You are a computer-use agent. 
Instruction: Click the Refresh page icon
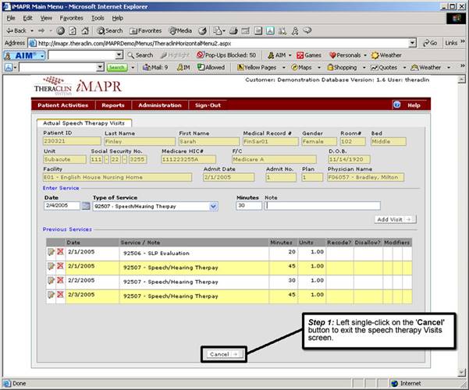[73, 30]
